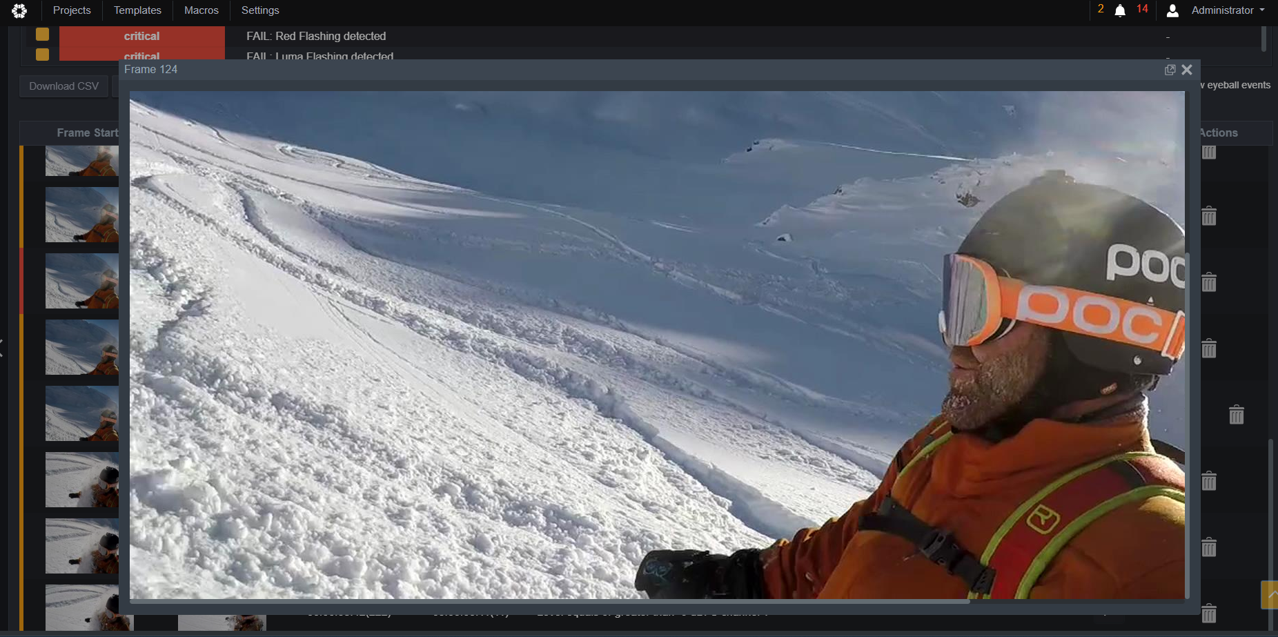Select the critical label beside Red Flashing

click(141, 36)
